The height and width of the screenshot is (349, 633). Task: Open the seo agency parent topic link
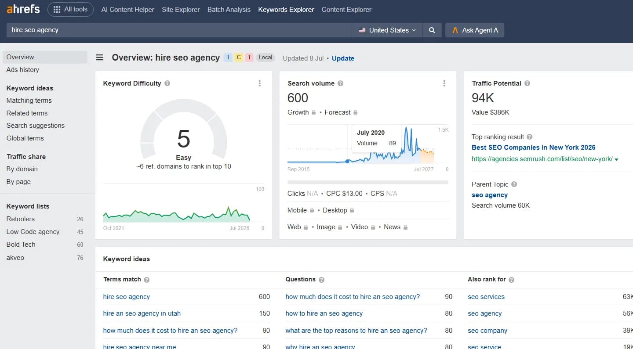point(490,195)
